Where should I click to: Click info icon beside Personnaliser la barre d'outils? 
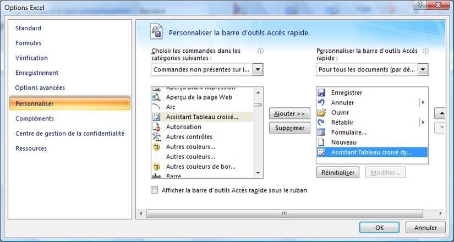pyautogui.click(x=425, y=51)
